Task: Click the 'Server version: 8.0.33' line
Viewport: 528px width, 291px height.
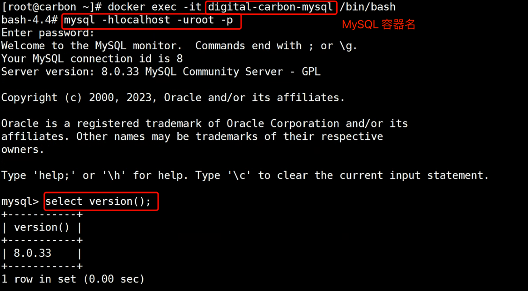Action: tap(161, 72)
